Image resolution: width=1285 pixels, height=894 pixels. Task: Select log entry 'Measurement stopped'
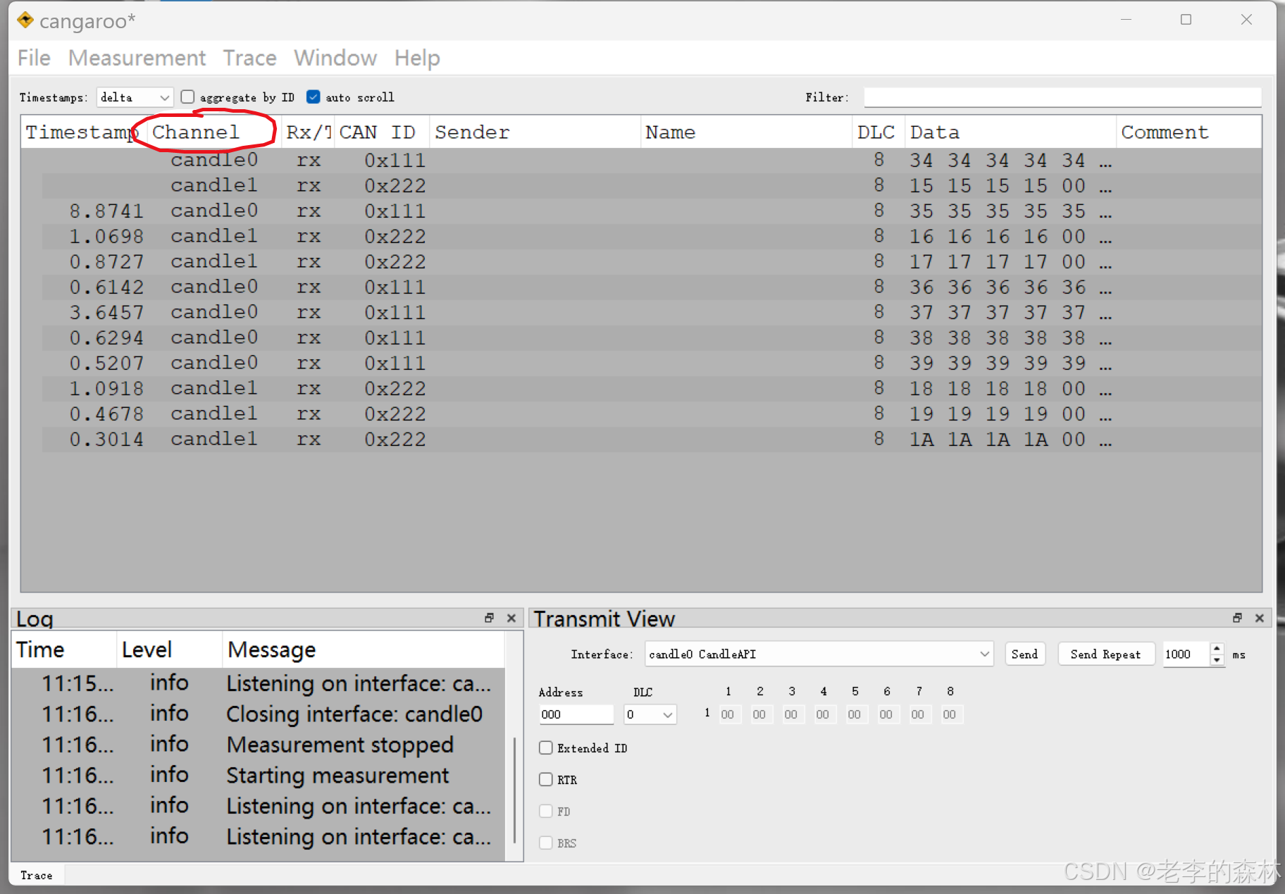259,745
